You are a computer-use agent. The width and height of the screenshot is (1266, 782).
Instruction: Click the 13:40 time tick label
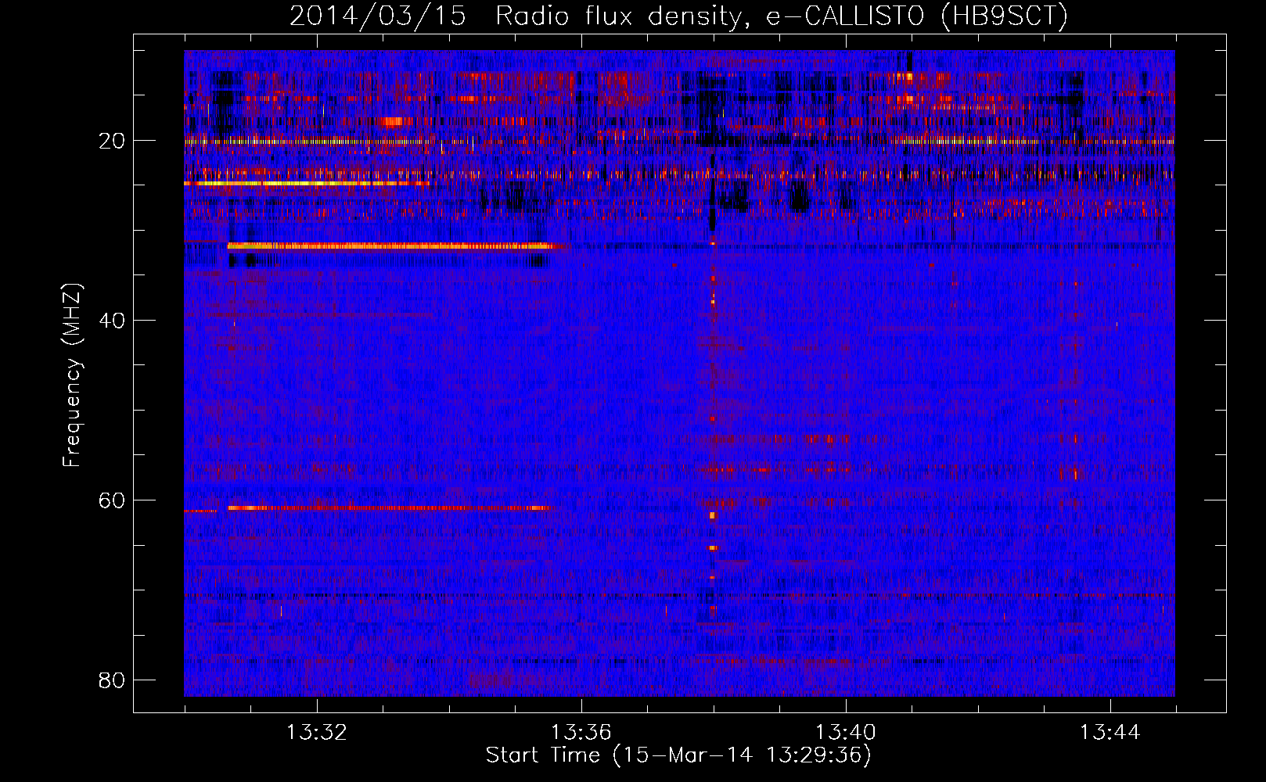click(846, 732)
